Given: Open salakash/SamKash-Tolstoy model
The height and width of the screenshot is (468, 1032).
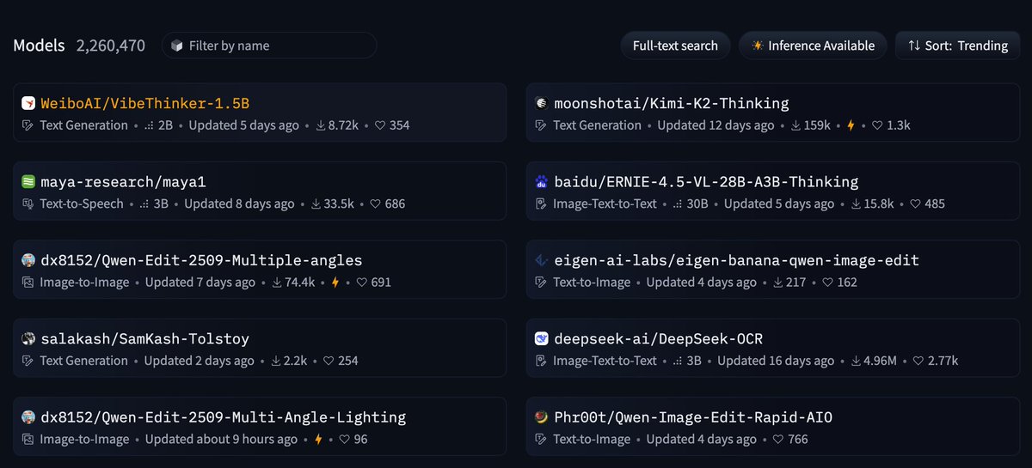Looking at the screenshot, I should point(145,339).
